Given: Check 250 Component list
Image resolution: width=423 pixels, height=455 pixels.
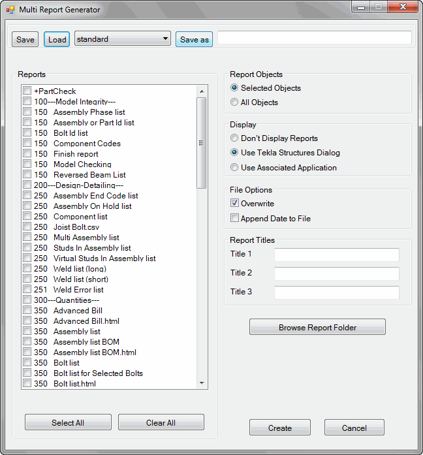Looking at the screenshot, I should click(x=27, y=216).
